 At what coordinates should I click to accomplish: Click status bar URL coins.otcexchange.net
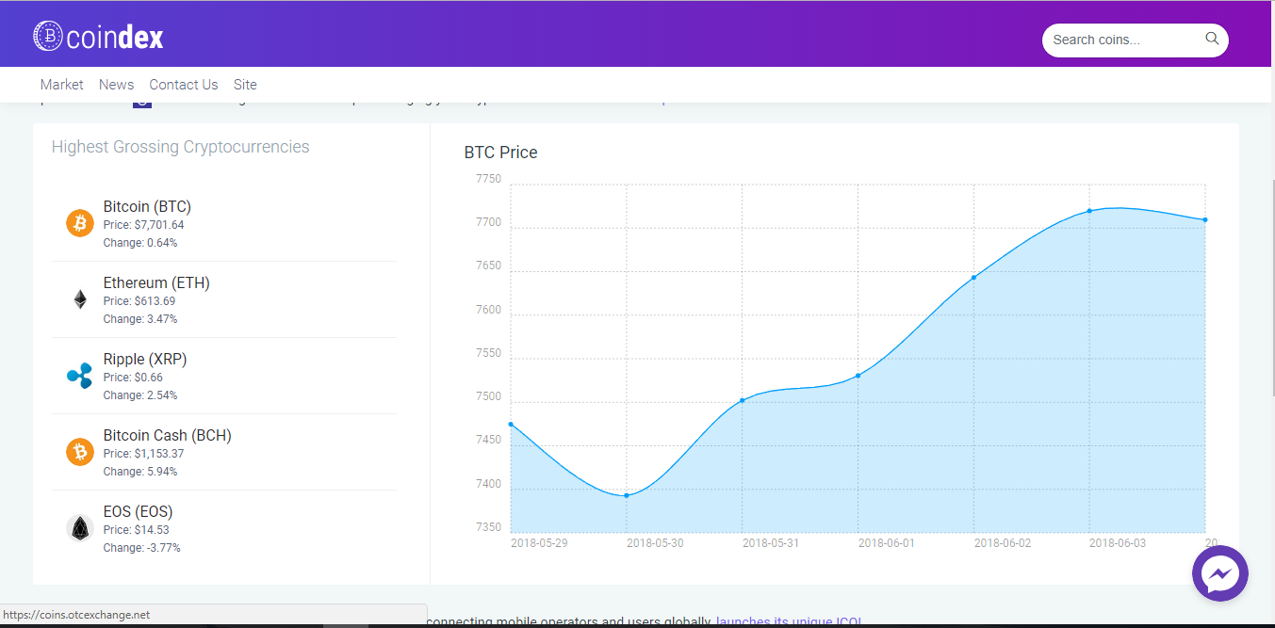(x=75, y=615)
